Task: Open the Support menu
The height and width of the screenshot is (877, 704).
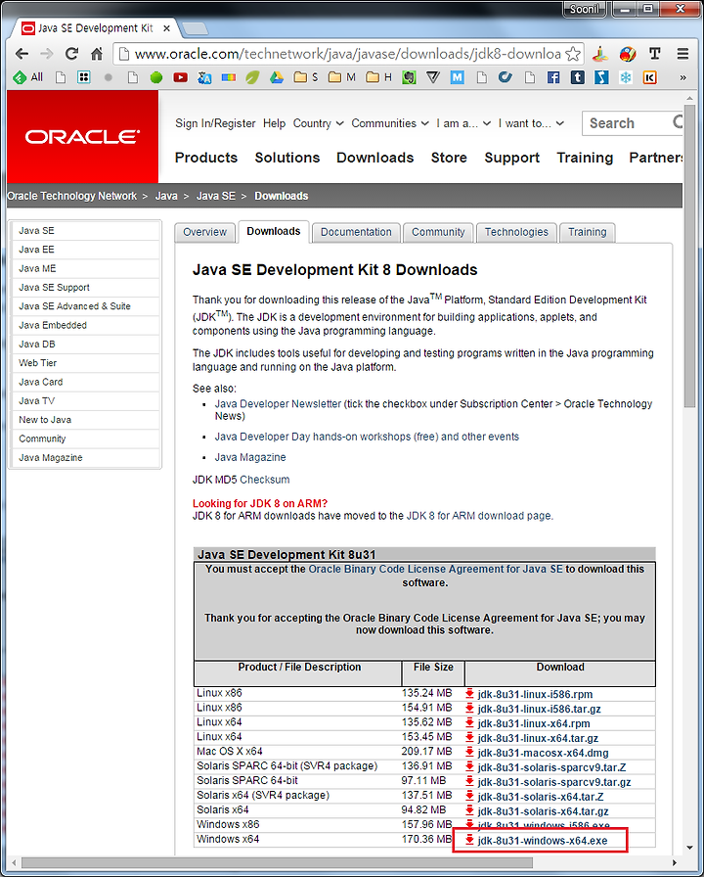Action: (x=511, y=158)
